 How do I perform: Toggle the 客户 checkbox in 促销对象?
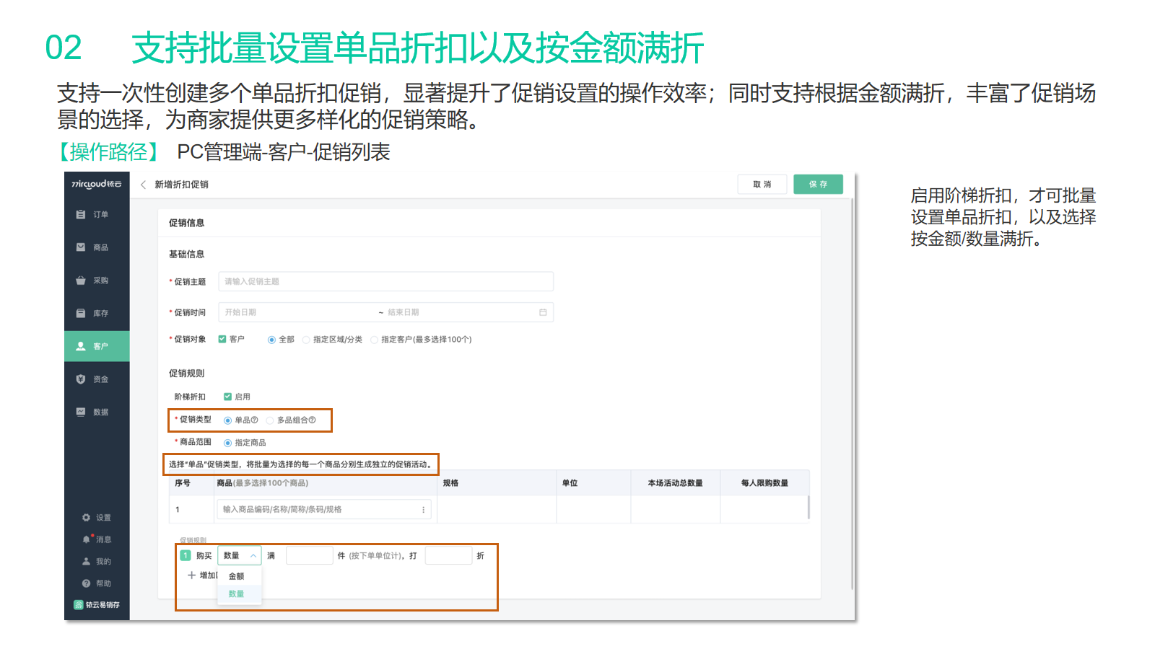(222, 339)
